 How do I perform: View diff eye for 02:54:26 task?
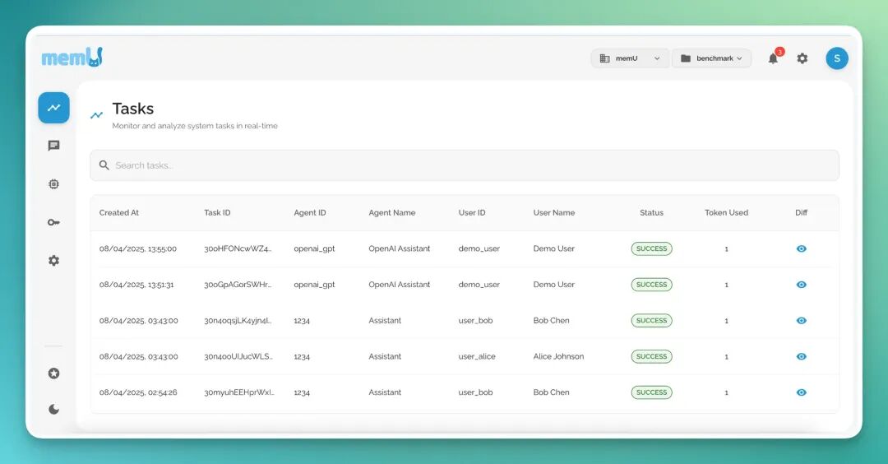802,392
